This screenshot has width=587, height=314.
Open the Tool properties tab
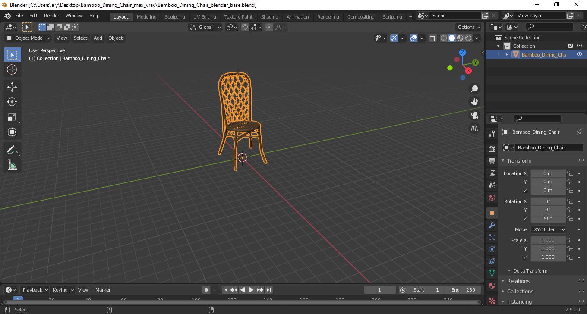492,133
